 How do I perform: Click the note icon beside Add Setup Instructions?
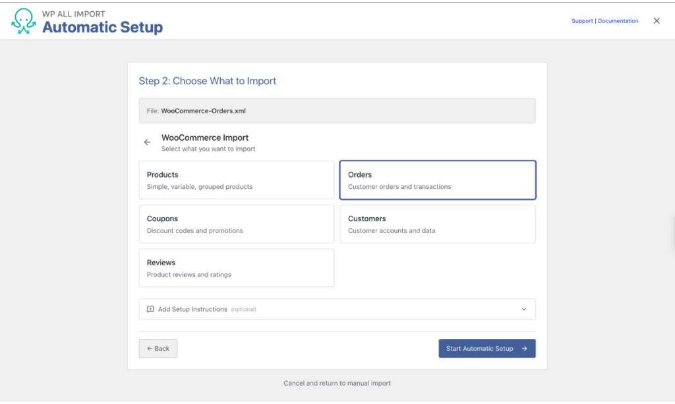coord(150,309)
